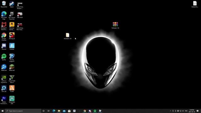This screenshot has width=201, height=113.
Task: Select the Minecraft desktop shortcut
Action: pyautogui.click(x=12, y=68)
